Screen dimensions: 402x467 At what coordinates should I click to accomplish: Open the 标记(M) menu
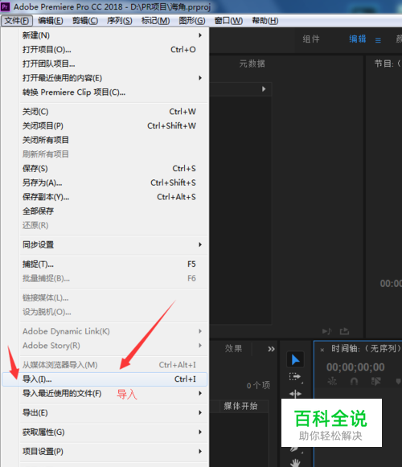155,21
